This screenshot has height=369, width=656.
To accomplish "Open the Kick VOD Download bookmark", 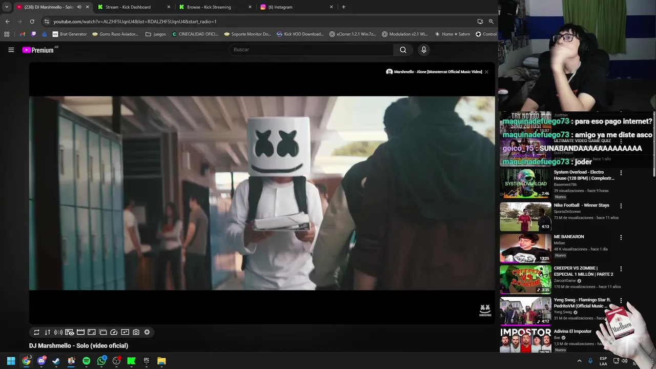I will (300, 34).
